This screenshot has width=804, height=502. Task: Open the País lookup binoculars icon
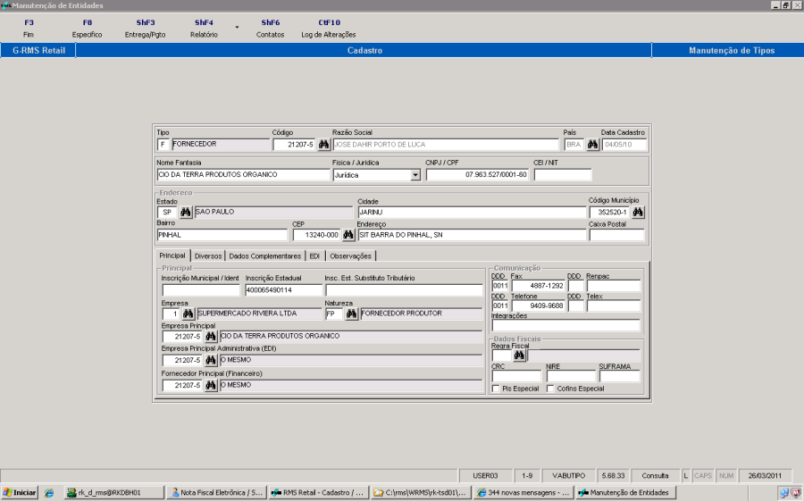tap(591, 145)
